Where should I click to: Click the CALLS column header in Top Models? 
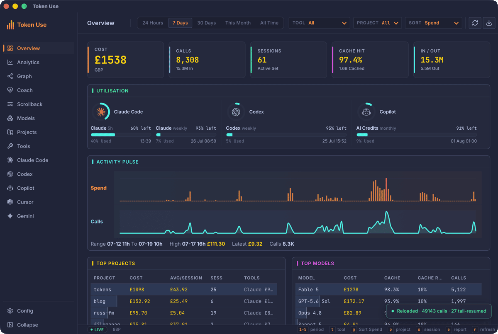pos(459,278)
